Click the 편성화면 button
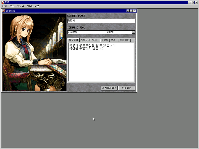Screen dimensions: 199x149 pyautogui.click(x=127, y=88)
